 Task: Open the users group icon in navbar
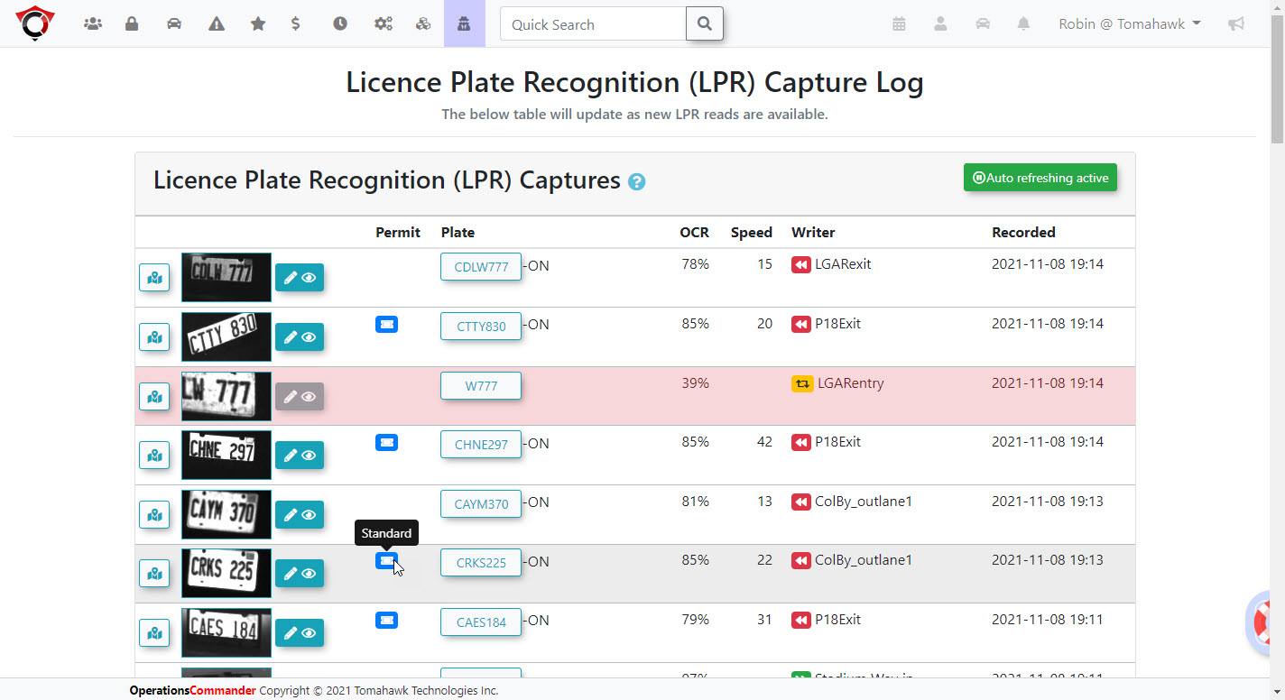click(x=92, y=24)
